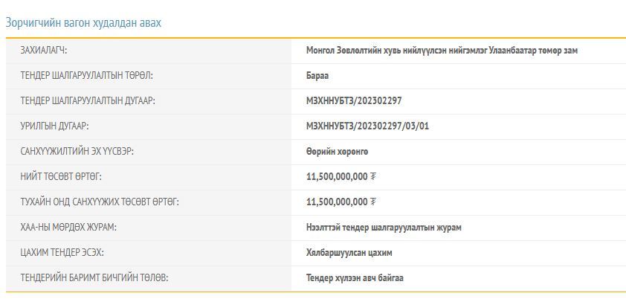Viewport: 626px width, 299px height.
Task: Click the НИЙТ ТӨСӨВТ ӨРТӨГ amount 11,500,000,000
Action: pos(337,177)
